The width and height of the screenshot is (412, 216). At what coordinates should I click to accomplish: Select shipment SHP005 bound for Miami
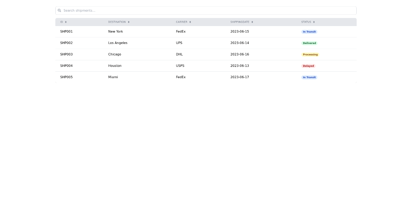coord(113,77)
